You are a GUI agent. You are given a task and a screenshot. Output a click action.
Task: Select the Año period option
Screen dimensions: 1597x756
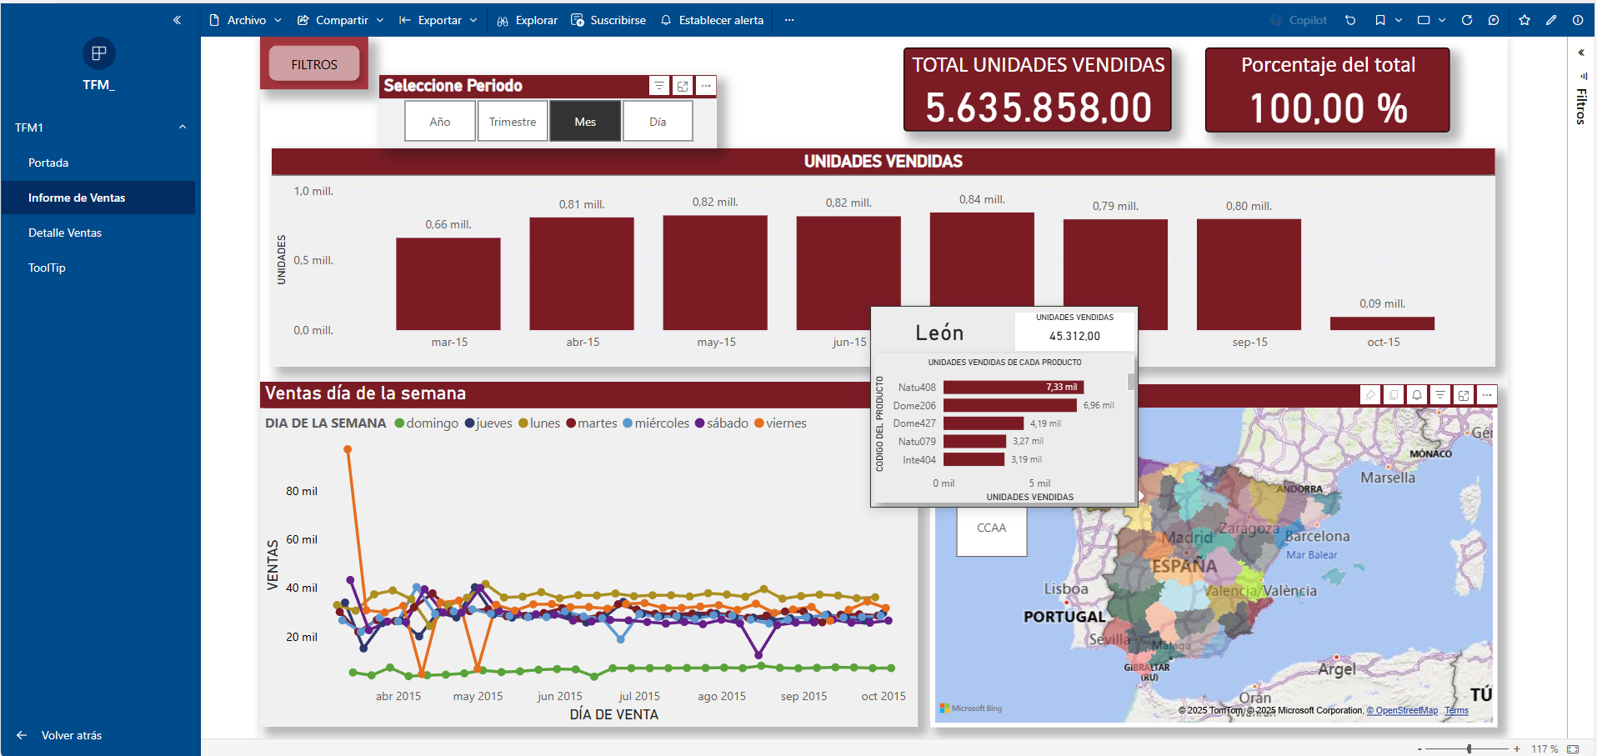pyautogui.click(x=440, y=122)
